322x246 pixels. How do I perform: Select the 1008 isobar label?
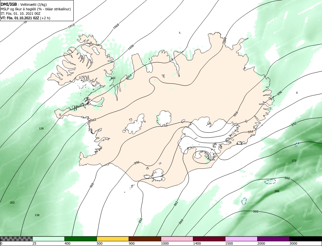(x=116, y=26)
